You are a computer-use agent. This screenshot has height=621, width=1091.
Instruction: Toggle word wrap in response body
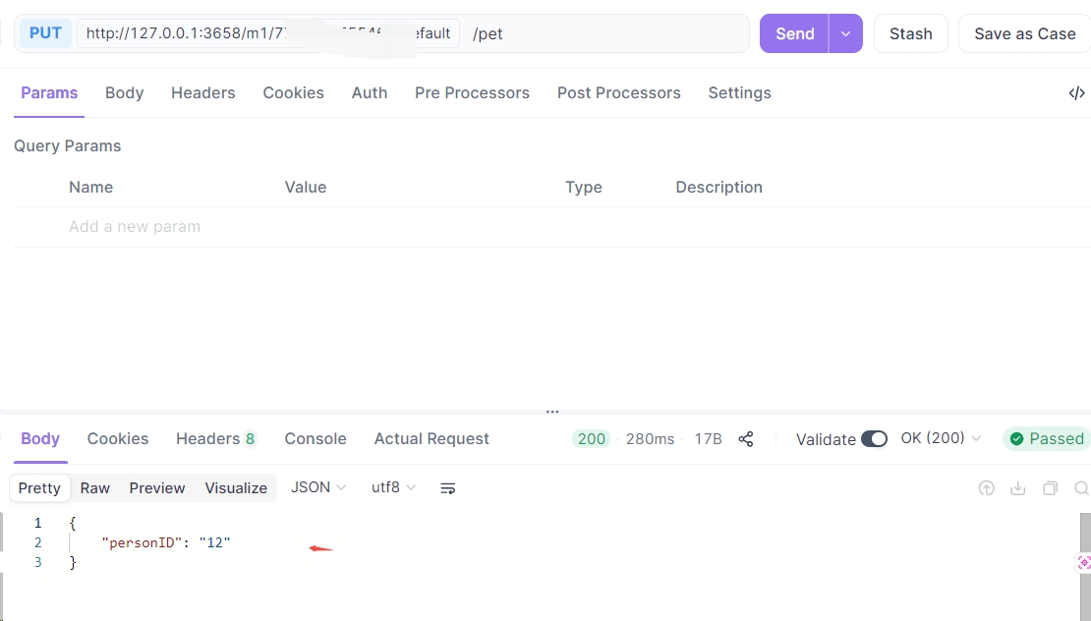point(448,488)
